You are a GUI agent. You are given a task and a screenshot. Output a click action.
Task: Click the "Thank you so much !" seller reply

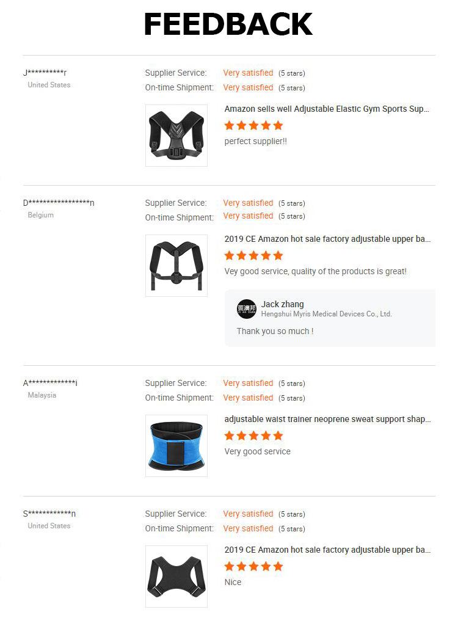[275, 331]
